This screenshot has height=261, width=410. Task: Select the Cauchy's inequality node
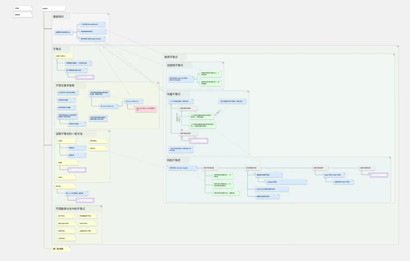click(x=183, y=168)
